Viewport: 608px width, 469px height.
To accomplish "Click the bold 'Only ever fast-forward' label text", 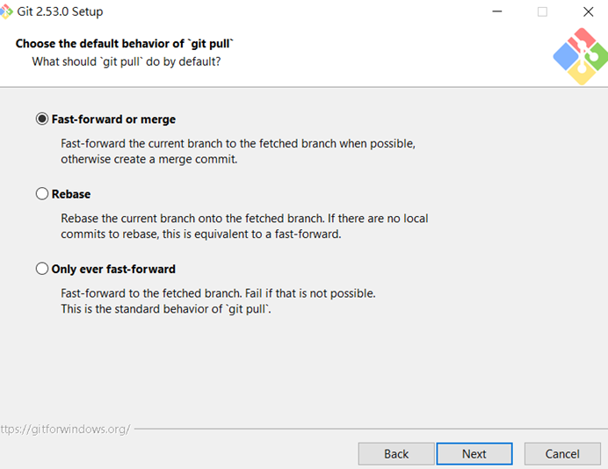I will [113, 269].
